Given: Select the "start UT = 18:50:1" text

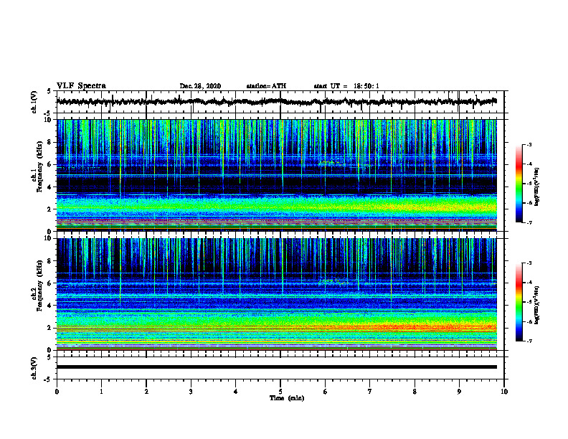Looking at the screenshot, I should 346,86.
